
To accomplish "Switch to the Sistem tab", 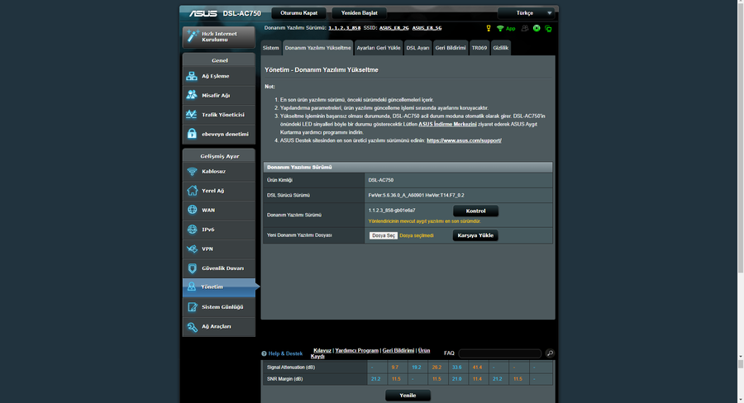I will pos(271,48).
